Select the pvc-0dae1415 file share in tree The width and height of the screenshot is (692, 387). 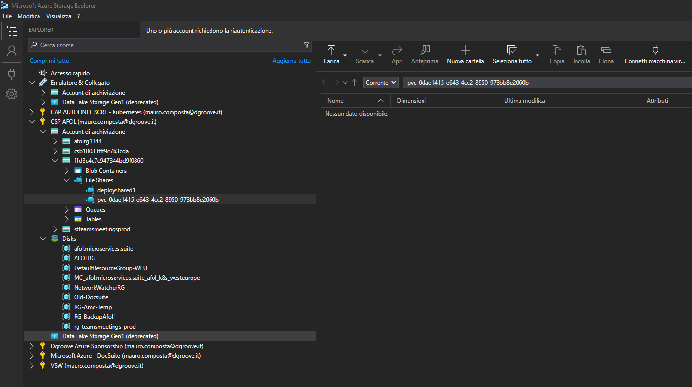pos(158,199)
